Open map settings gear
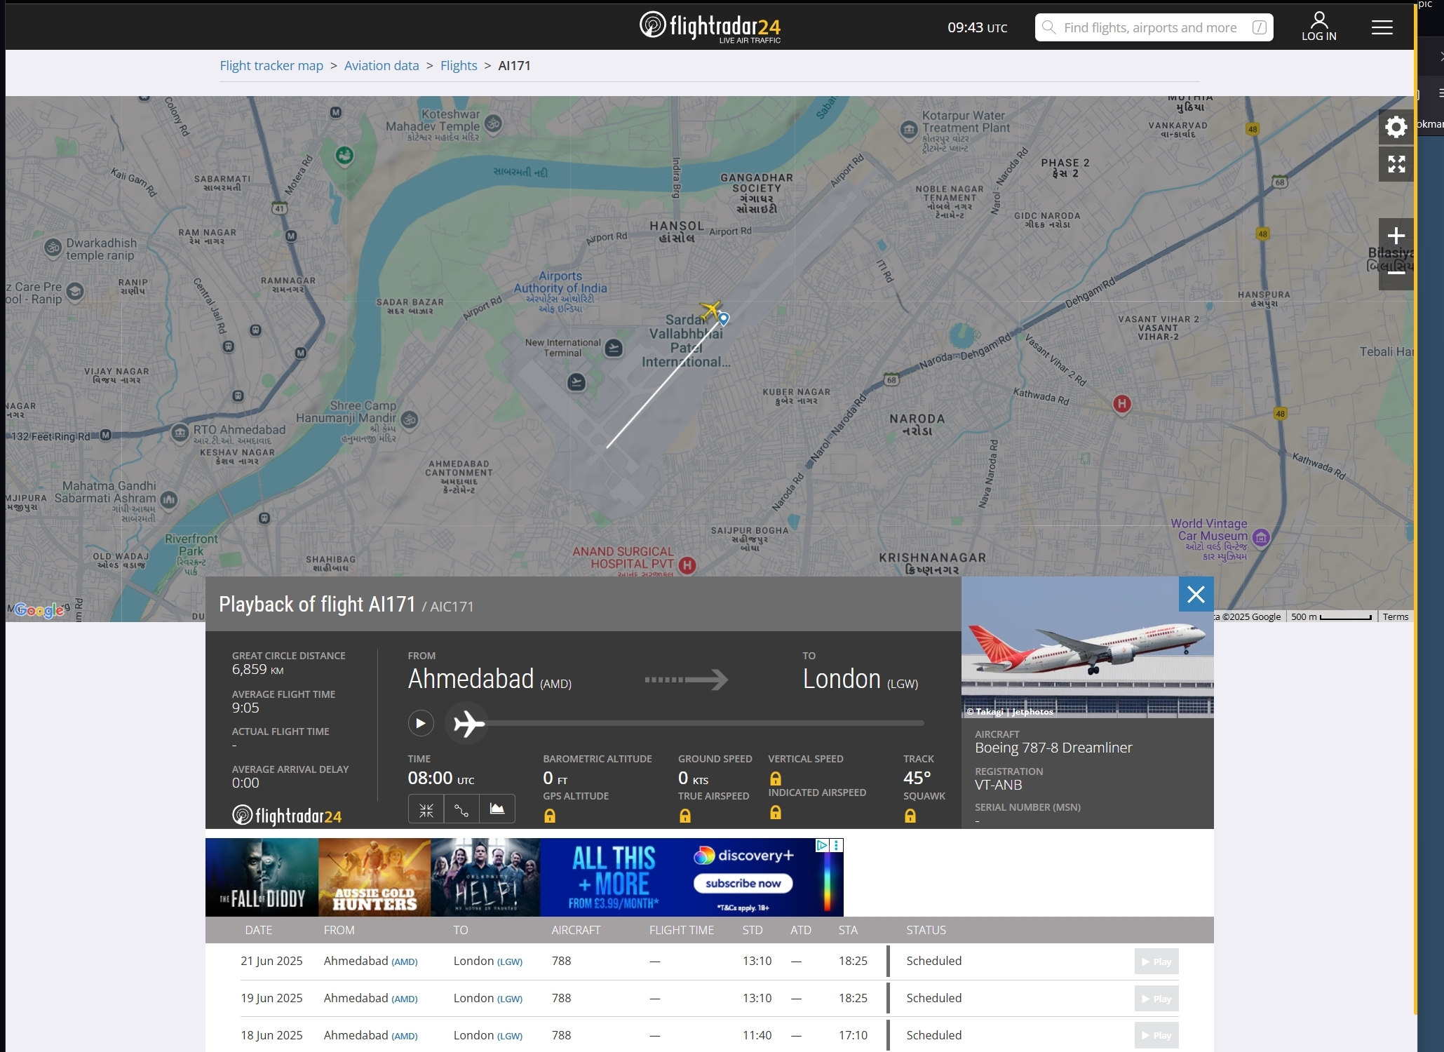Viewport: 1444px width, 1052px height. click(x=1396, y=127)
